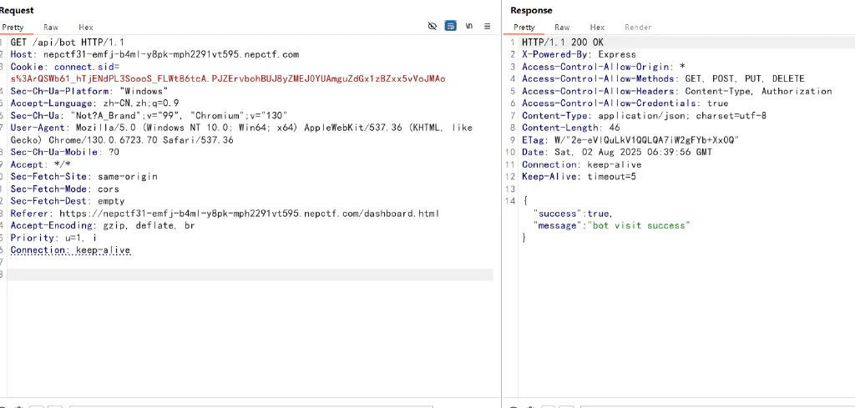Switch to the Request pane Raw tab

[51, 28]
